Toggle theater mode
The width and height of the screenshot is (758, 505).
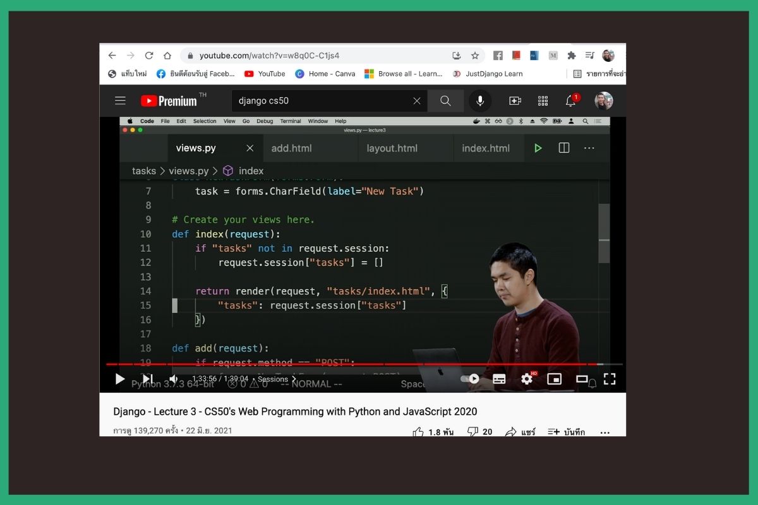(582, 379)
